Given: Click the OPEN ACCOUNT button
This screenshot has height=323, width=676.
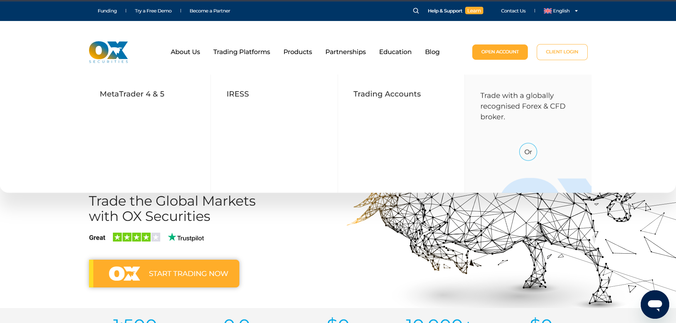Looking at the screenshot, I should coord(500,52).
